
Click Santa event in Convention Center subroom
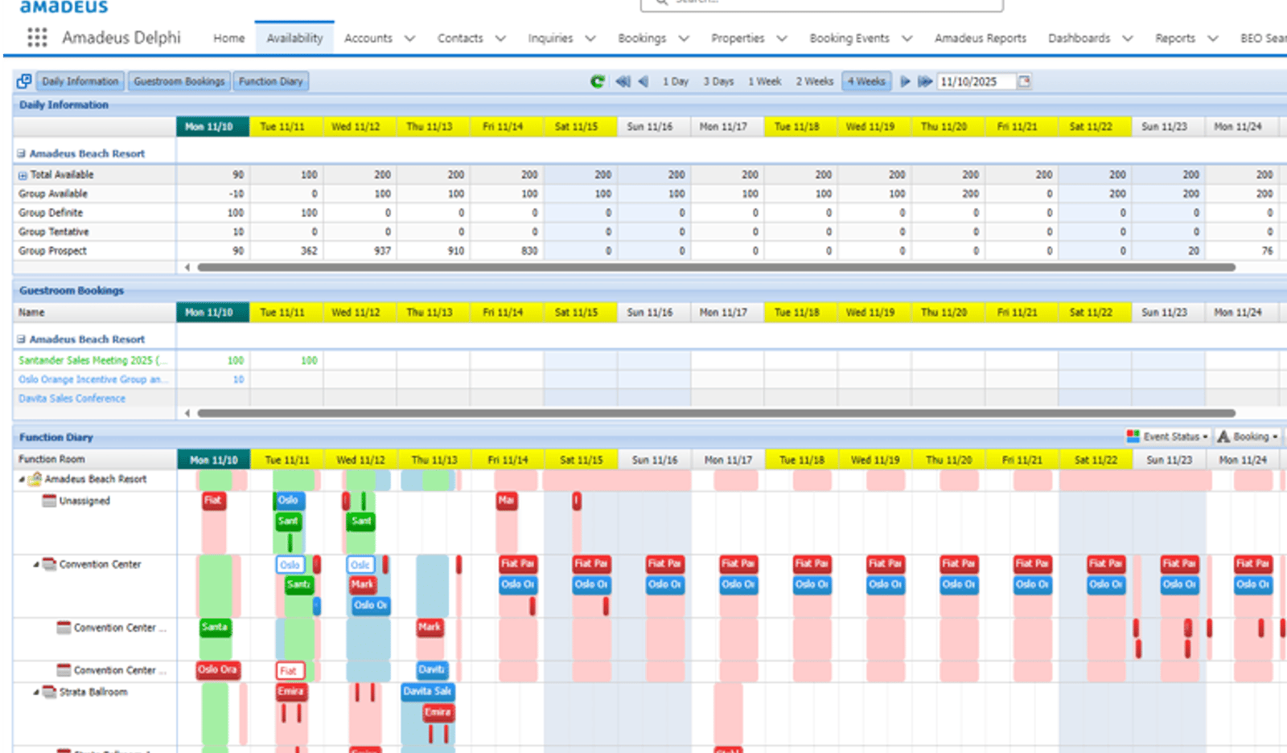(x=215, y=628)
